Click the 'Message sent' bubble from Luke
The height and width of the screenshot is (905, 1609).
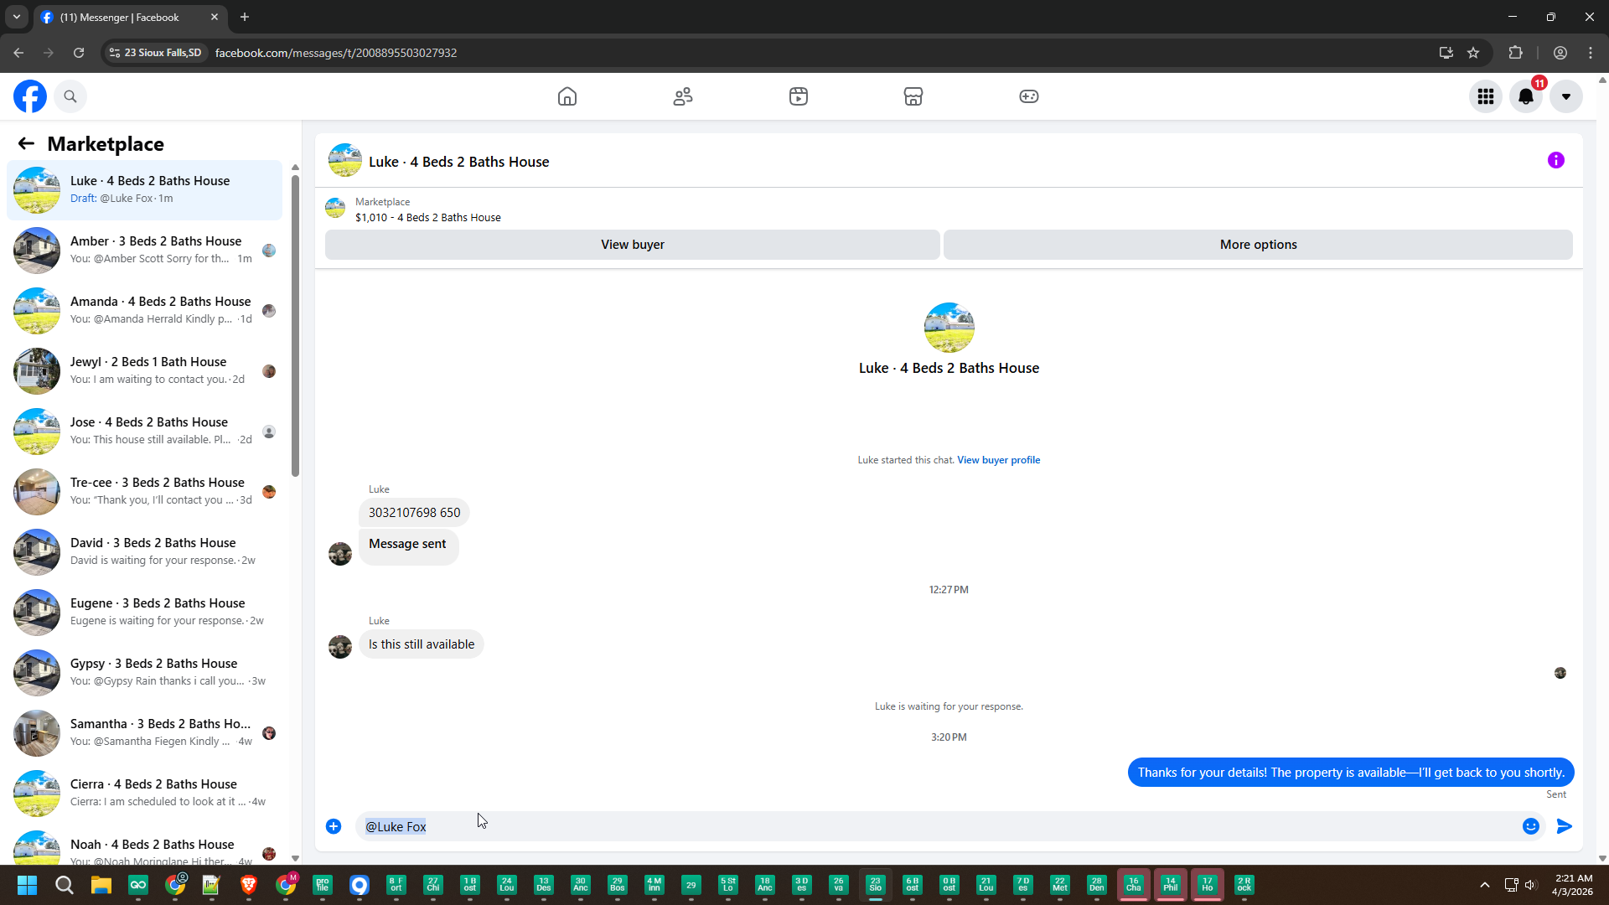coord(408,546)
